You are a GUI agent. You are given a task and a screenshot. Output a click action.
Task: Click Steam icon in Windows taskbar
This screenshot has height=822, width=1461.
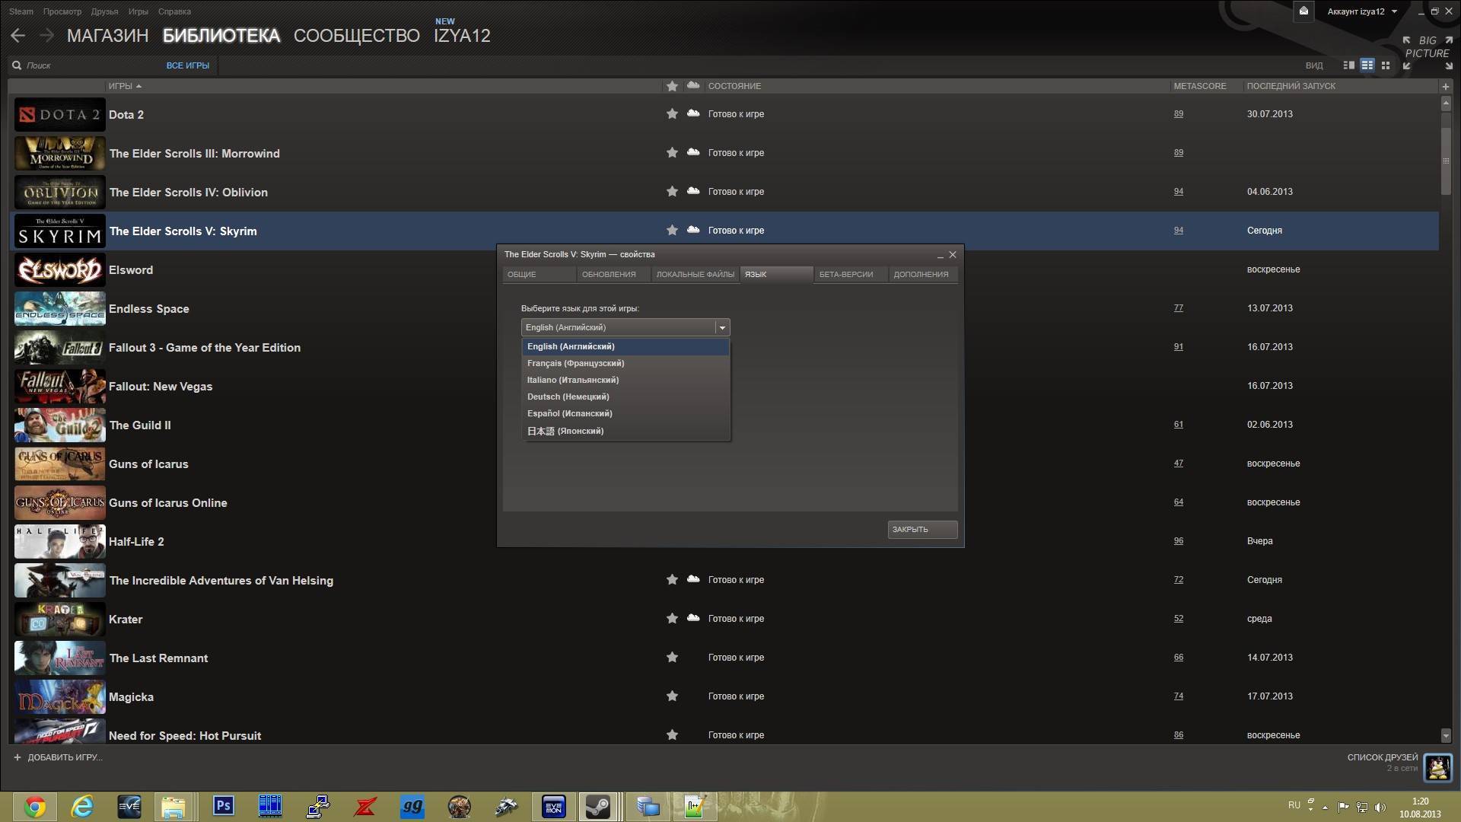tap(598, 806)
